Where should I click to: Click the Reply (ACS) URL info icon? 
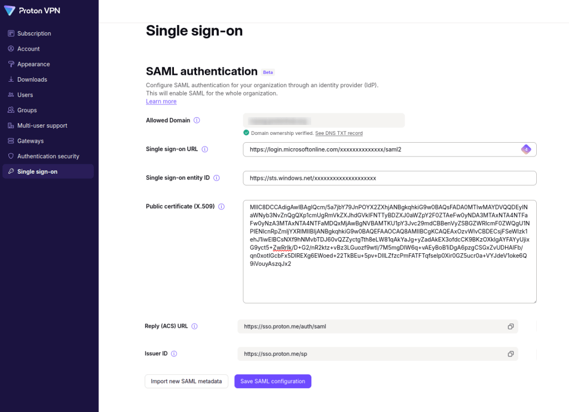[194, 326]
